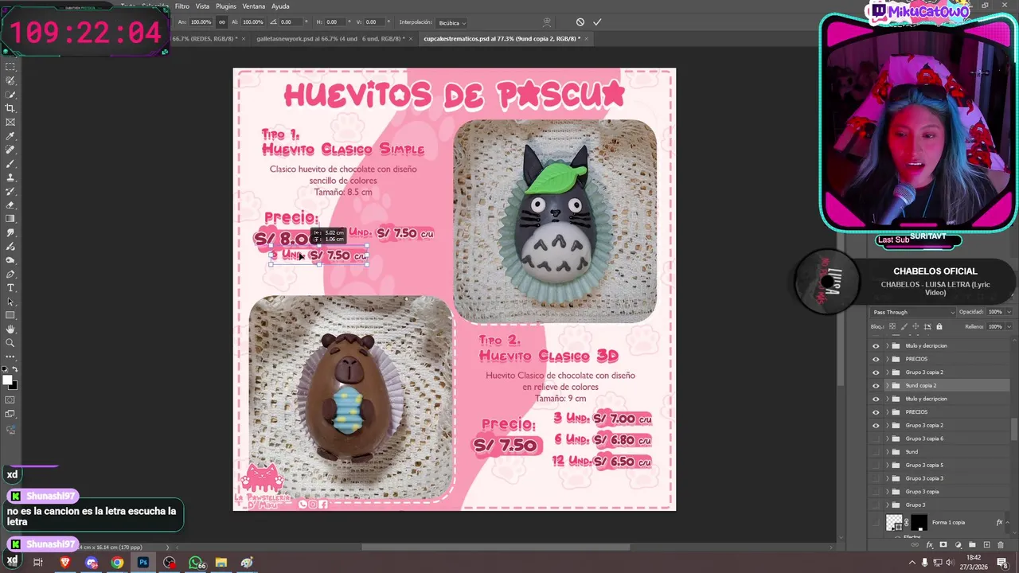Expand the 'Grupo 3 copia 3' group chevron
The width and height of the screenshot is (1019, 573).
887,478
